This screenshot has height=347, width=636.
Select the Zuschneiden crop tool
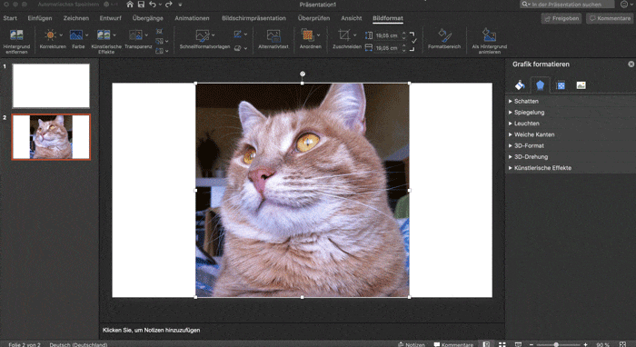coord(344,35)
